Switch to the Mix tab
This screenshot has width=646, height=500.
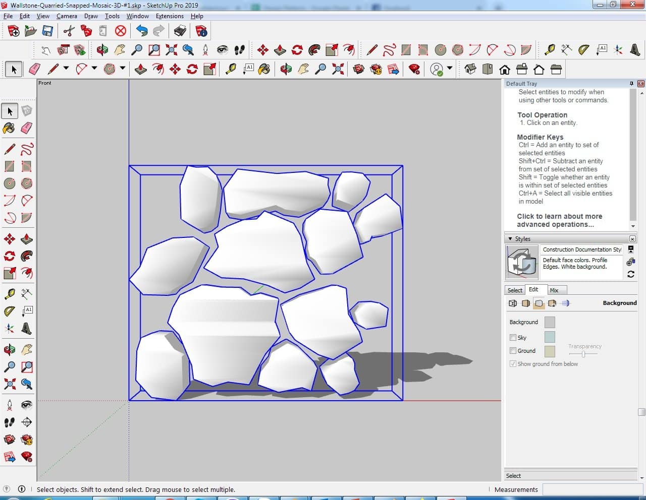(x=554, y=290)
